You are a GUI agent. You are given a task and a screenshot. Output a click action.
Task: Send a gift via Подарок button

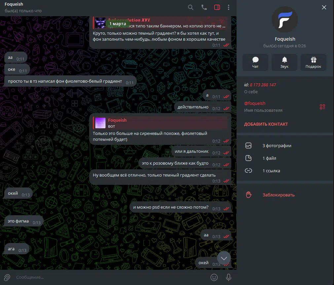(x=313, y=62)
